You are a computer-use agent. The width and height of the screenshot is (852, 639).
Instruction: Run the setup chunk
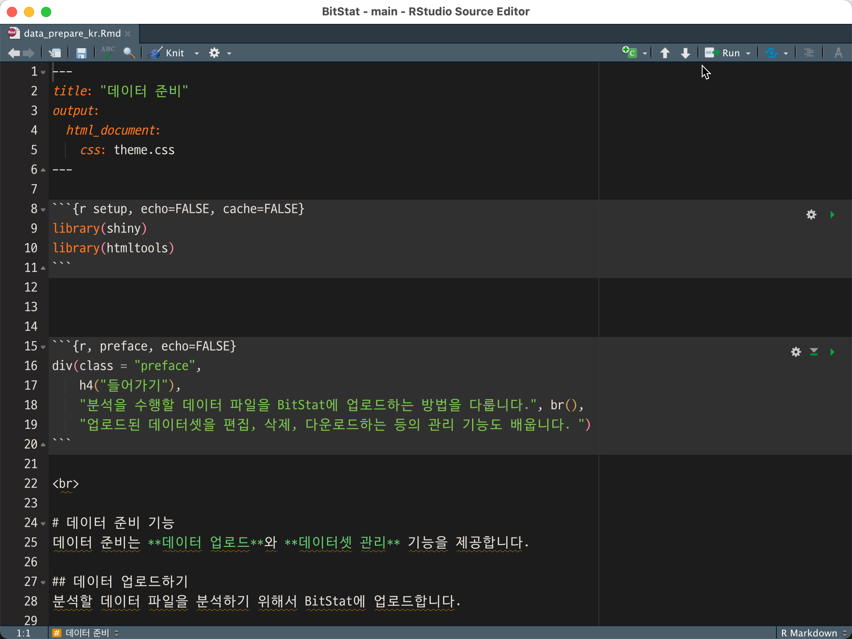point(832,215)
